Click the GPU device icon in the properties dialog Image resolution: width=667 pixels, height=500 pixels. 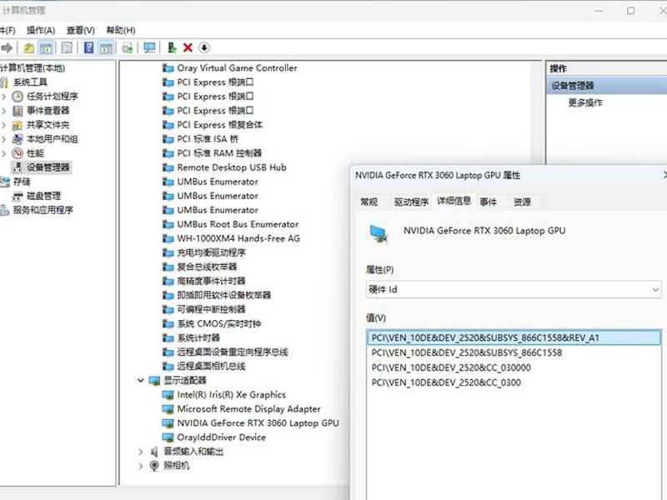[379, 233]
